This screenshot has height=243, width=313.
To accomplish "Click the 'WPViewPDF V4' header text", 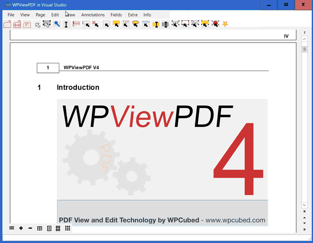I will point(81,67).
